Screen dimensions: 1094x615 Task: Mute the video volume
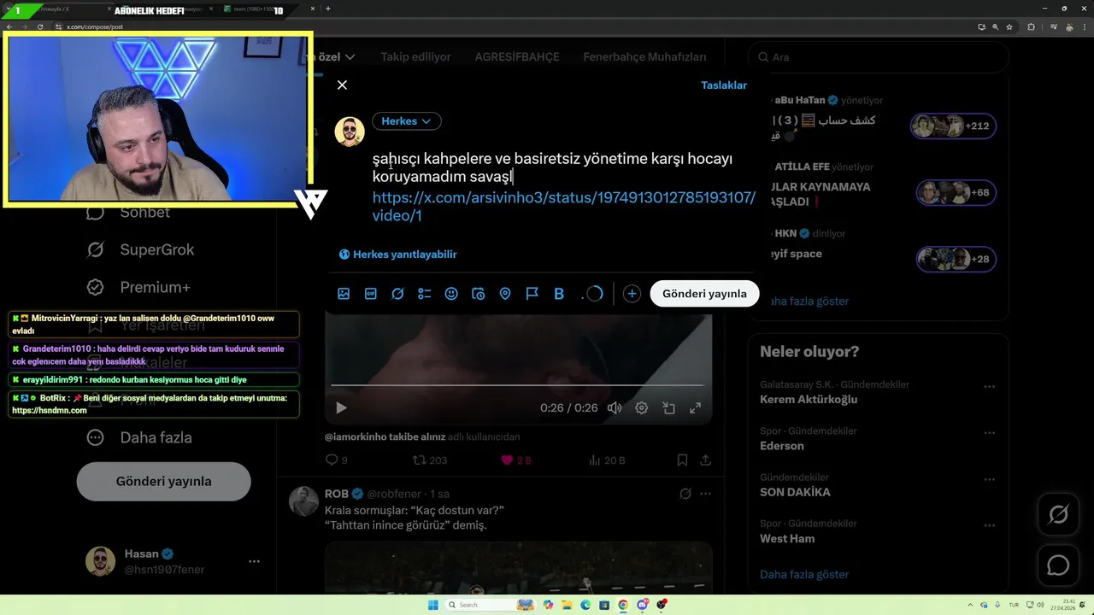pyautogui.click(x=615, y=408)
